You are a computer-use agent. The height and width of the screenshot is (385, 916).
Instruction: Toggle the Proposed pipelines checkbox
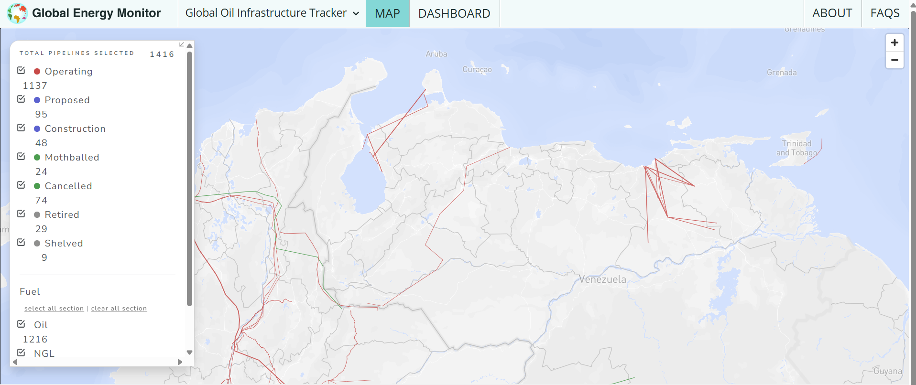coord(21,99)
